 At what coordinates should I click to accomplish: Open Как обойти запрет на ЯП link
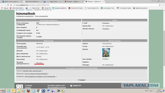pos(56,86)
